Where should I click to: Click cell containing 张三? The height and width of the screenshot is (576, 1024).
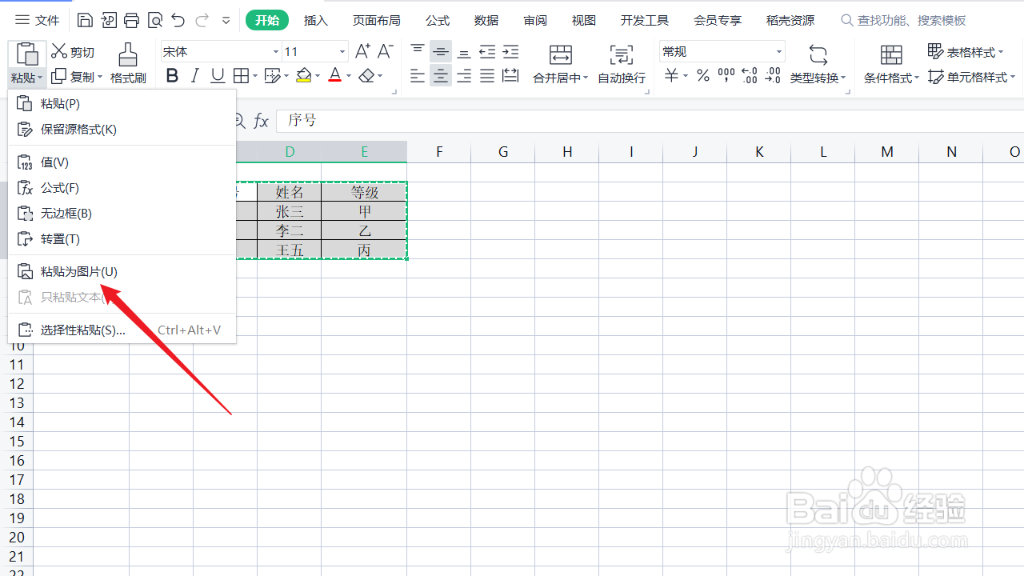click(x=290, y=211)
